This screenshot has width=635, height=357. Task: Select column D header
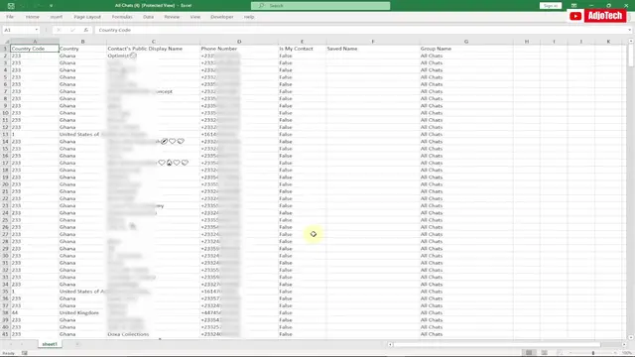[x=239, y=42]
